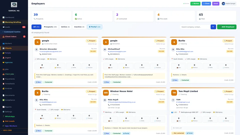
Task: Click the Leads 24 badge
Action: point(24,27)
